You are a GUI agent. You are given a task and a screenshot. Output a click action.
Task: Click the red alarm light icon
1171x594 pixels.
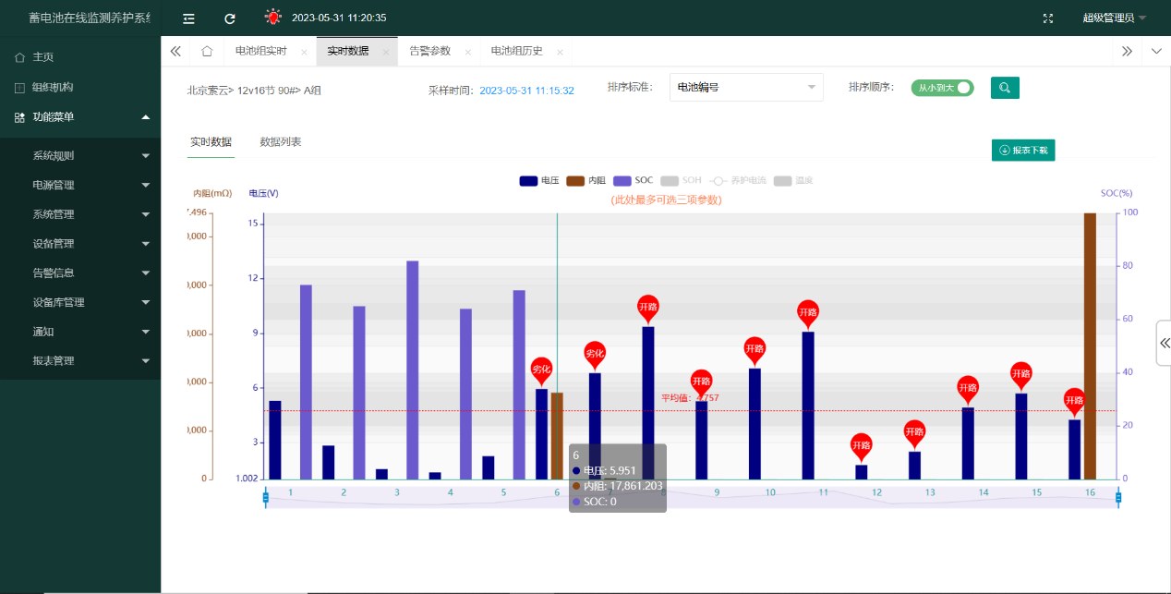pyautogui.click(x=272, y=17)
